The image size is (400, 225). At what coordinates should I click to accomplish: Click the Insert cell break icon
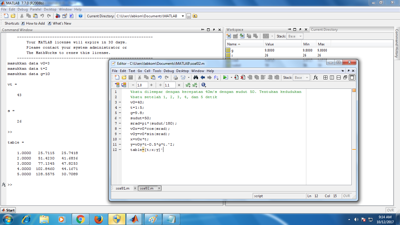(x=188, y=85)
